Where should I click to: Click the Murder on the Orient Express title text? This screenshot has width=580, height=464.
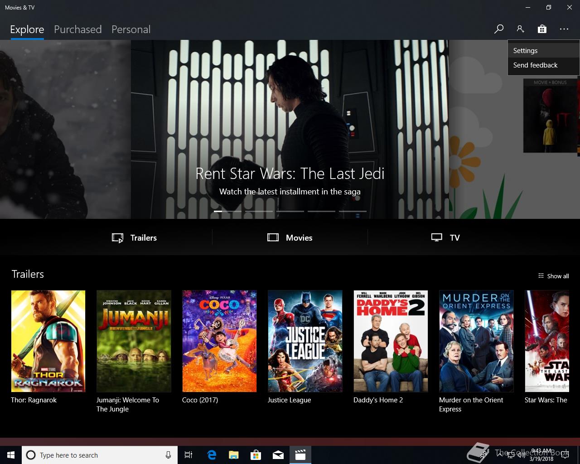pos(471,405)
